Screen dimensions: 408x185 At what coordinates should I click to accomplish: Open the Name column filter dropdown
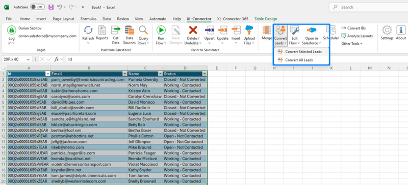tap(160, 74)
